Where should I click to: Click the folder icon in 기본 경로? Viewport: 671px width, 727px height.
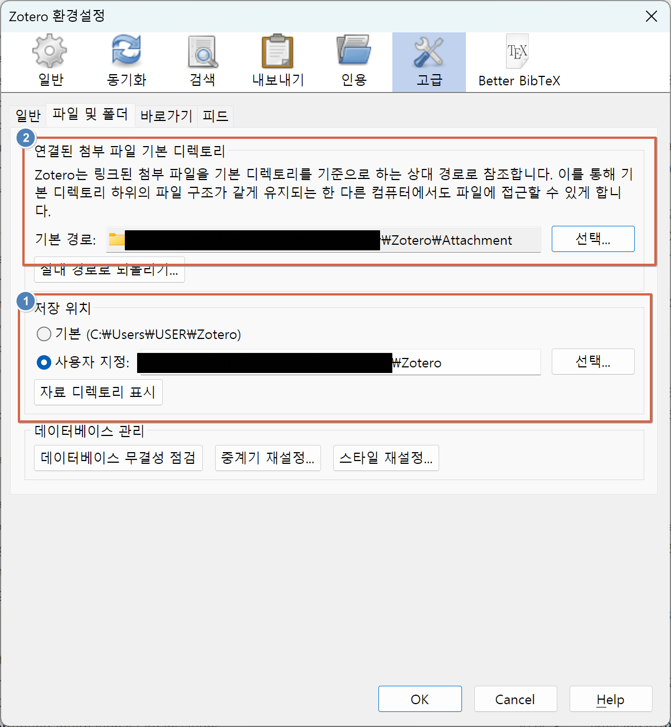pyautogui.click(x=116, y=240)
